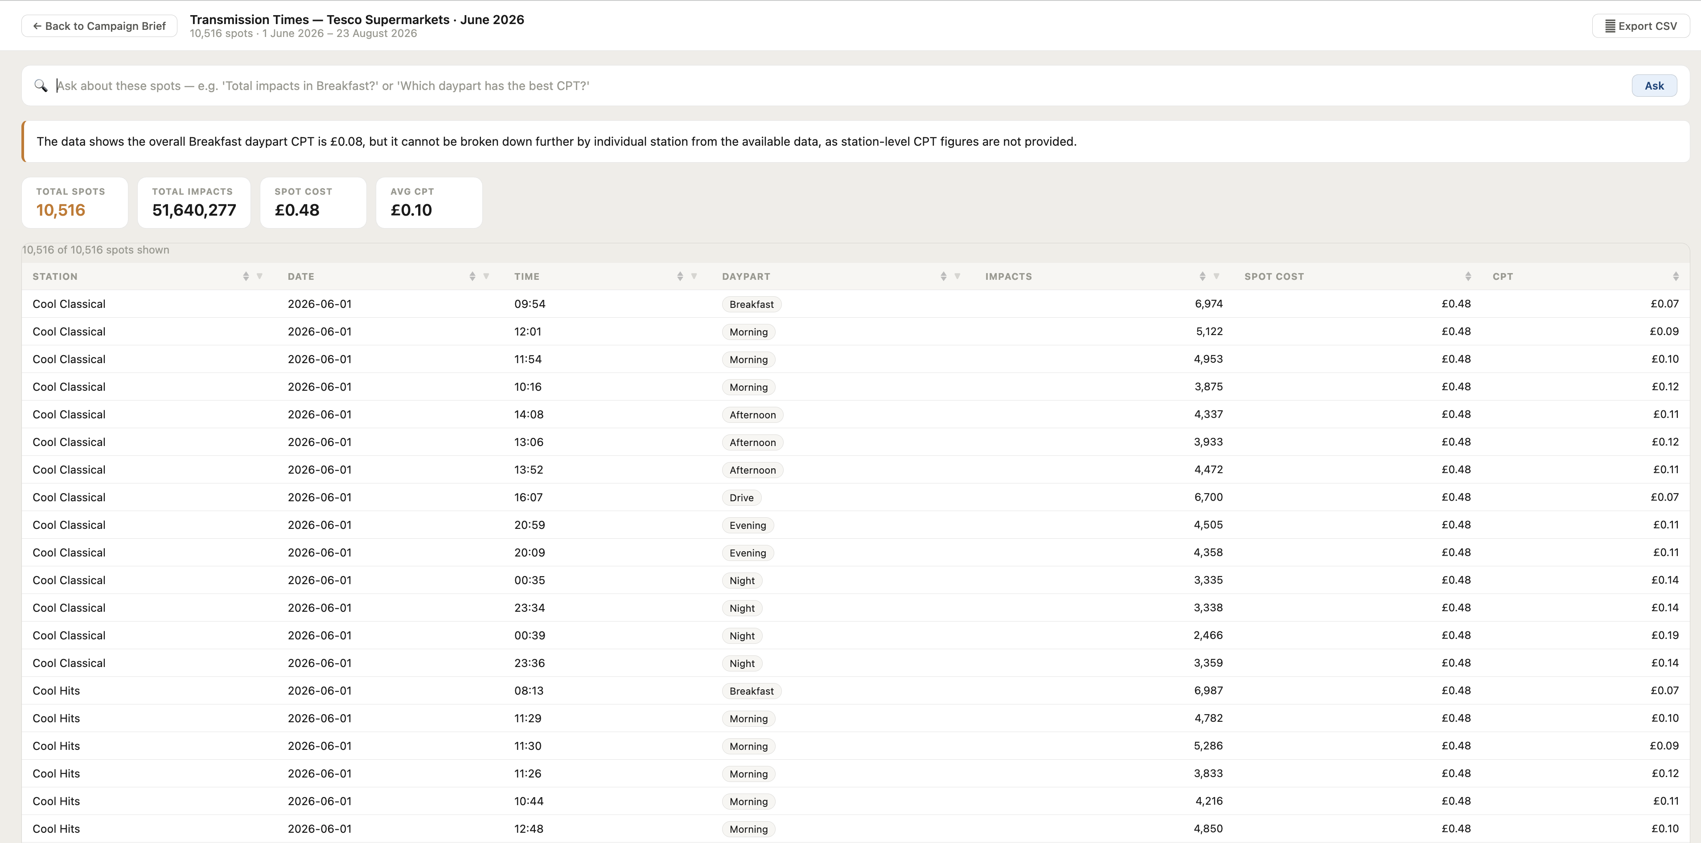Click the STATION column header label
1701x843 pixels.
(55, 277)
